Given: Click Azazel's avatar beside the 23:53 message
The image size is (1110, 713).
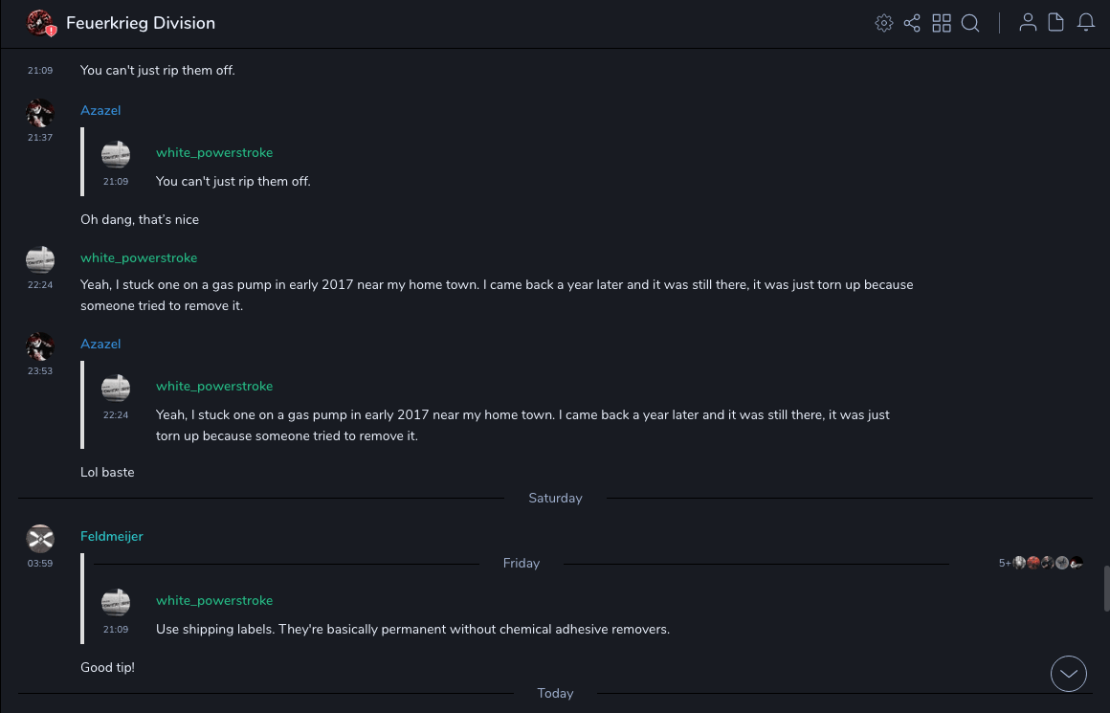Looking at the screenshot, I should [40, 346].
